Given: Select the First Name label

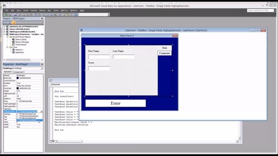Looking at the screenshot, I should (94, 51).
